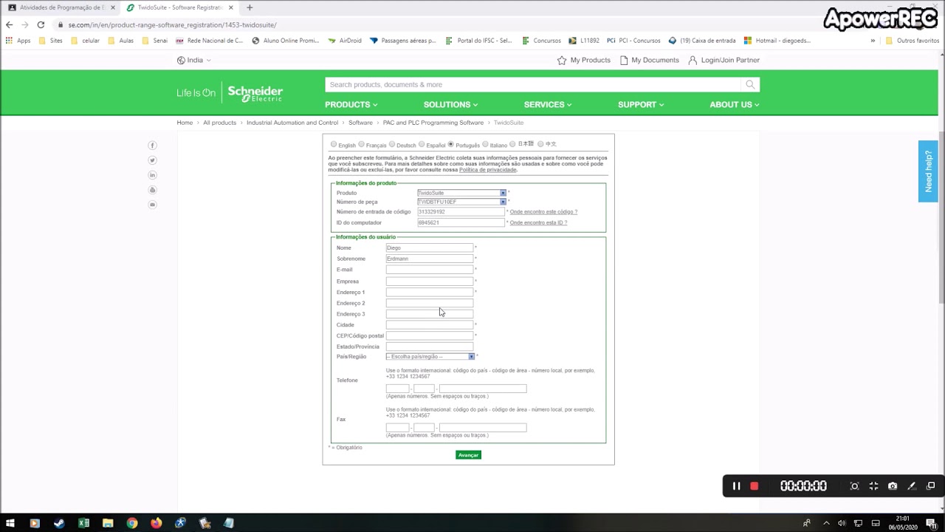Click the LinkedIn share icon
Image resolution: width=945 pixels, height=532 pixels.
pos(153,175)
